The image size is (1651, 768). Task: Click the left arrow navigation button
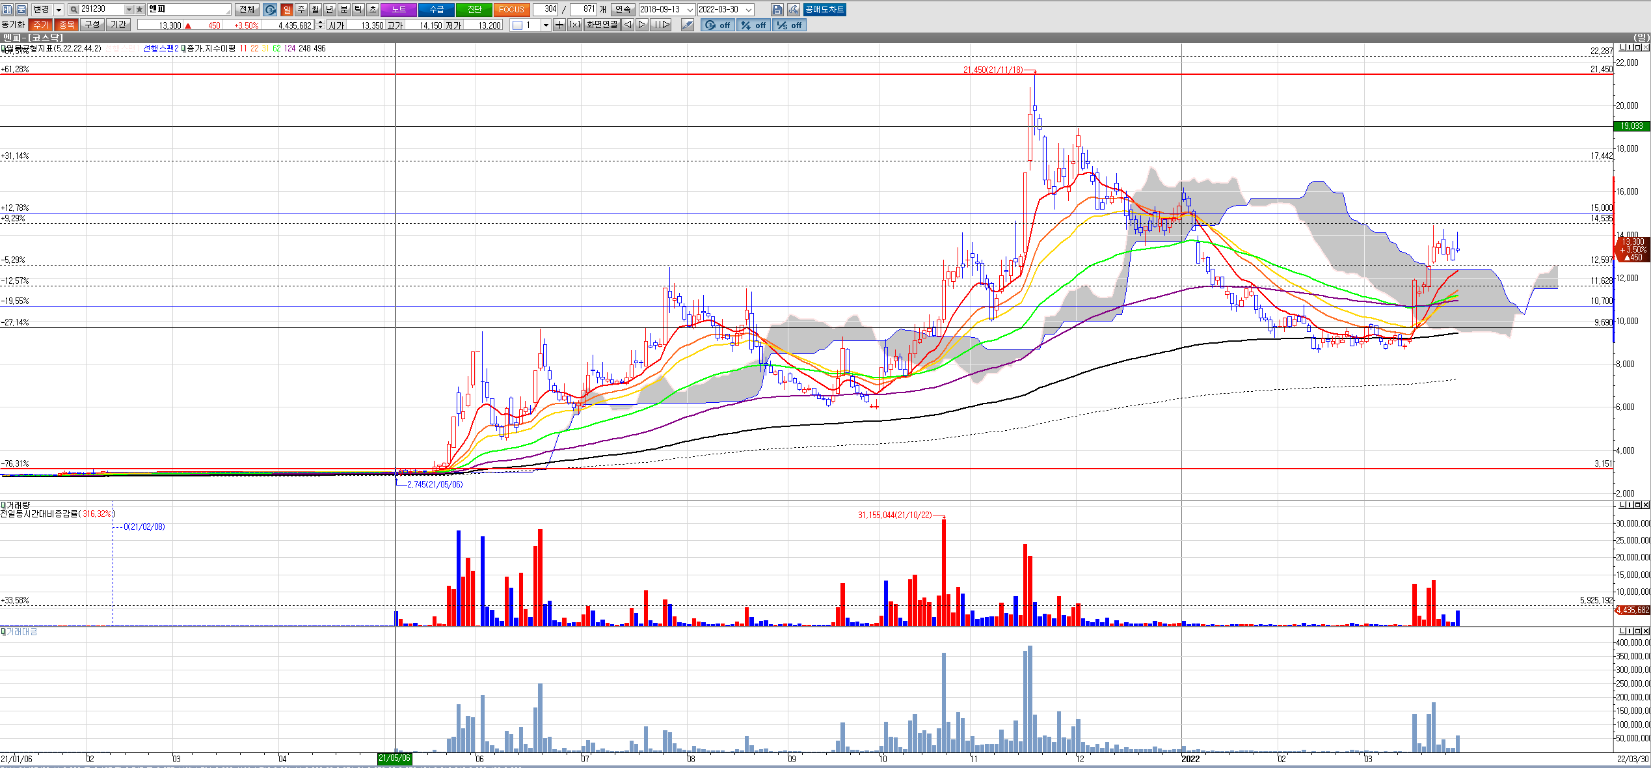pyautogui.click(x=628, y=25)
